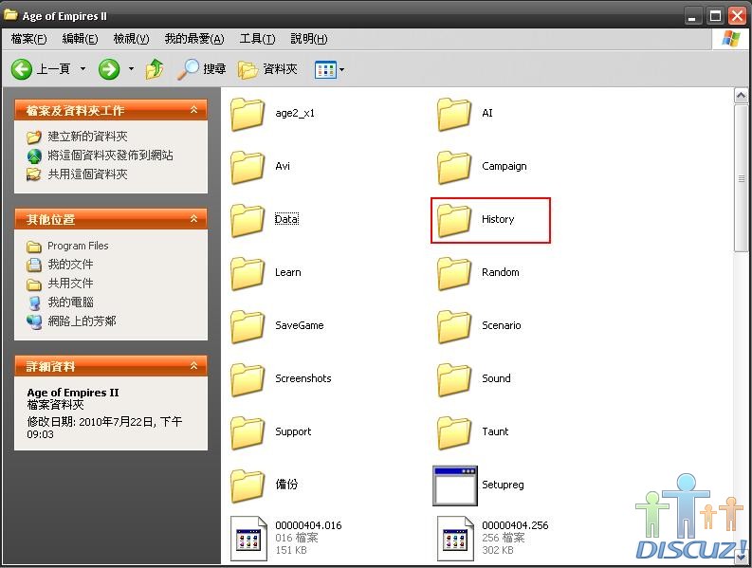Select the age2_x1 folder icon

(x=248, y=114)
